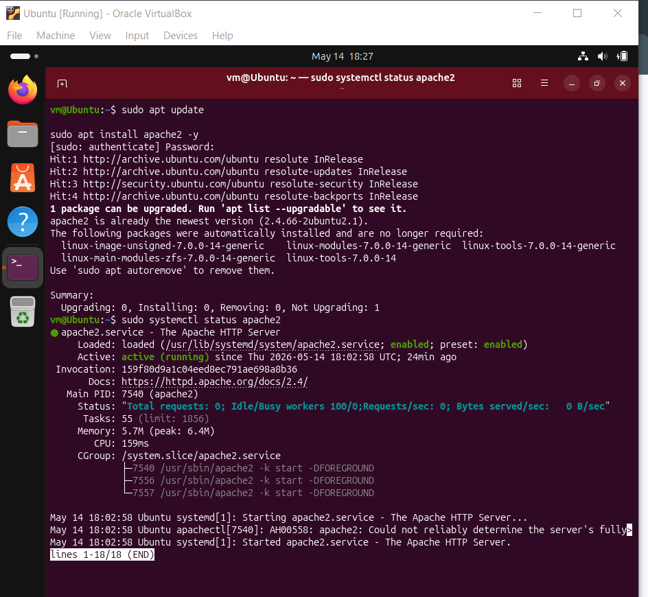Image resolution: width=648 pixels, height=597 pixels.
Task: Open the VirtualBox Help menu
Action: [222, 36]
